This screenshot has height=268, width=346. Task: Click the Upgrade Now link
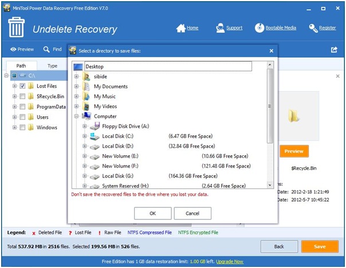pyautogui.click(x=229, y=262)
